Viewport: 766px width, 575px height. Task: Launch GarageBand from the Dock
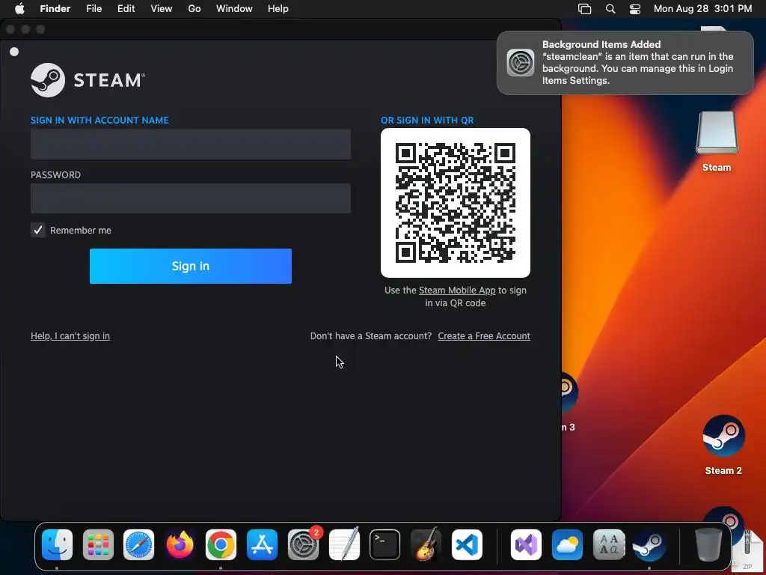pos(426,544)
